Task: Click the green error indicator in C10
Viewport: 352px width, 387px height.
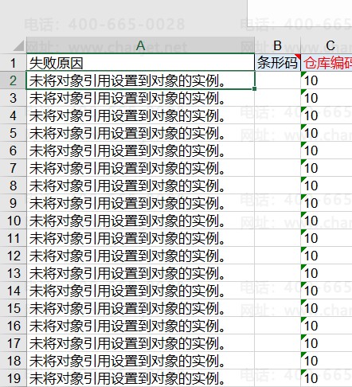Action: (x=303, y=214)
